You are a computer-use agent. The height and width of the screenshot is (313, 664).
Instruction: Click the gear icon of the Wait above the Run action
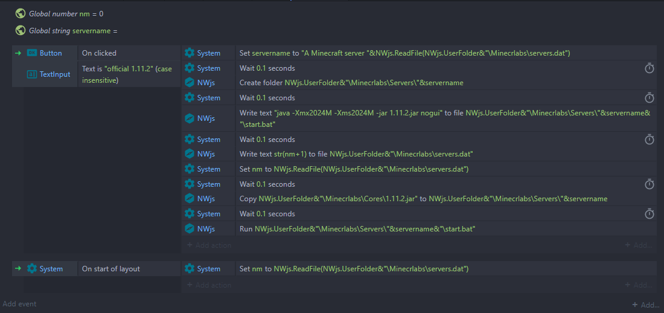[x=190, y=214]
